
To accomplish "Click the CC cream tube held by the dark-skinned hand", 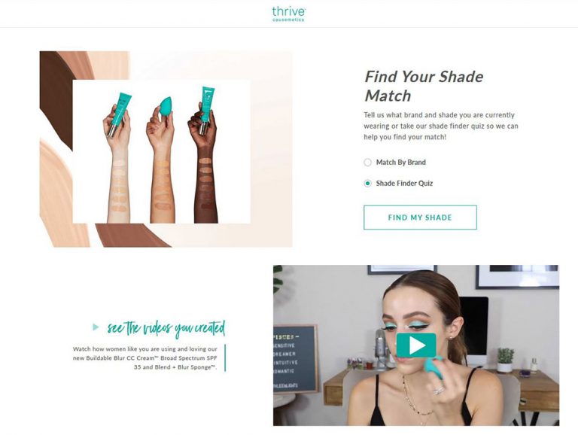I will point(205,108).
